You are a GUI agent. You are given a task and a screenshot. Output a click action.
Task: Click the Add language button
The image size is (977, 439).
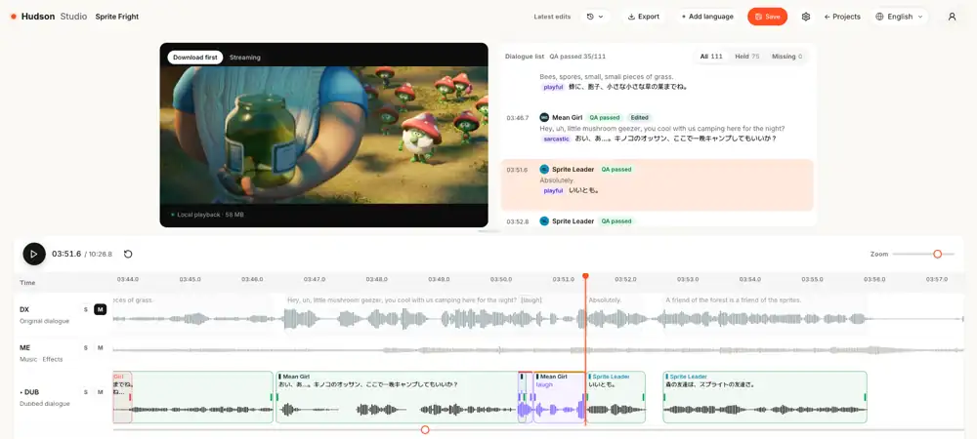(x=707, y=17)
